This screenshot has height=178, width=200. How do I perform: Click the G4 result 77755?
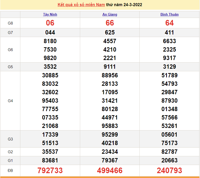pyautogui.click(x=50, y=109)
